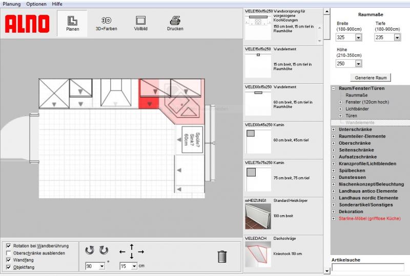Rotate object clockwise
This screenshot has width=410, height=276.
click(x=104, y=250)
